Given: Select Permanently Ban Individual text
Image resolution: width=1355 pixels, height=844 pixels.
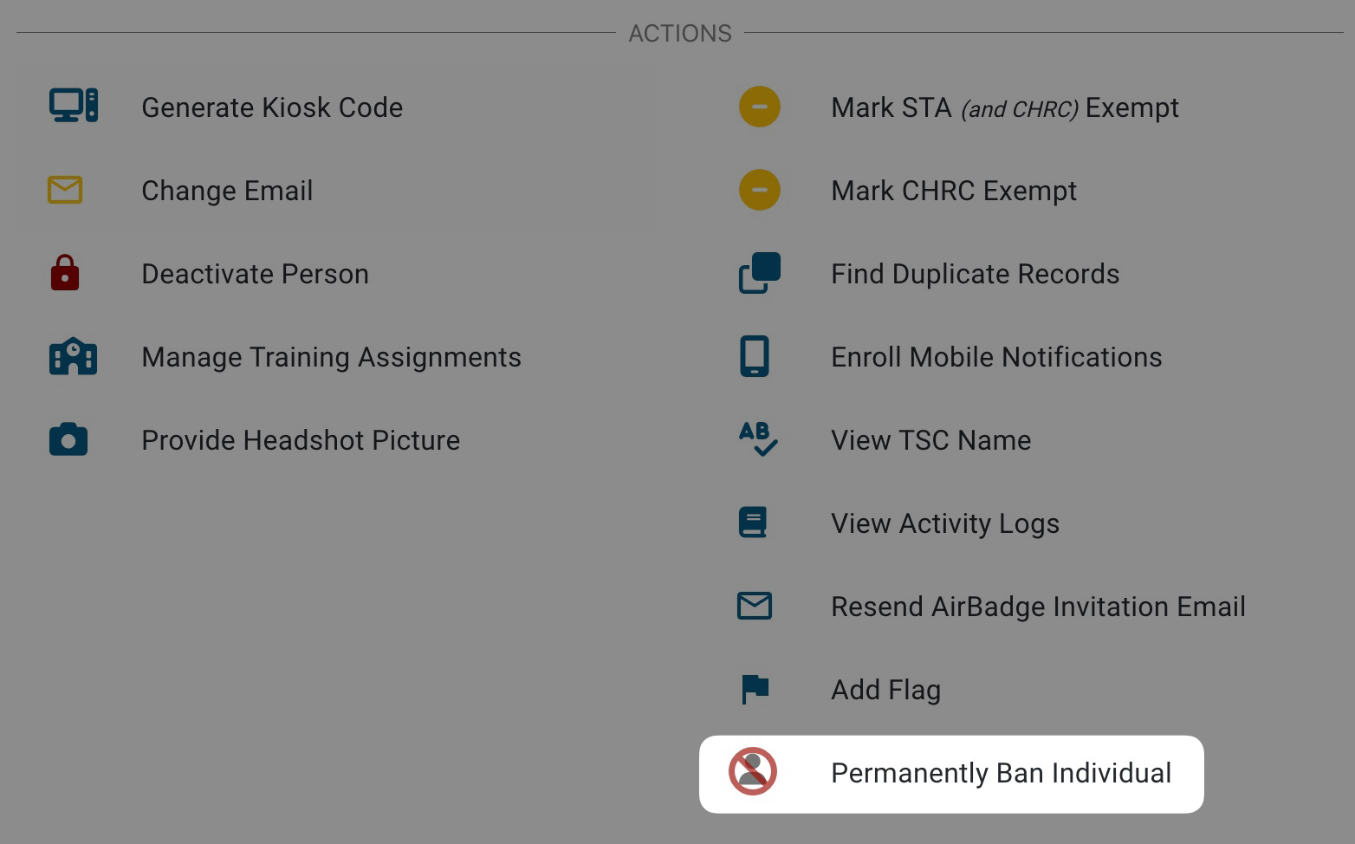Looking at the screenshot, I should [1001, 773].
